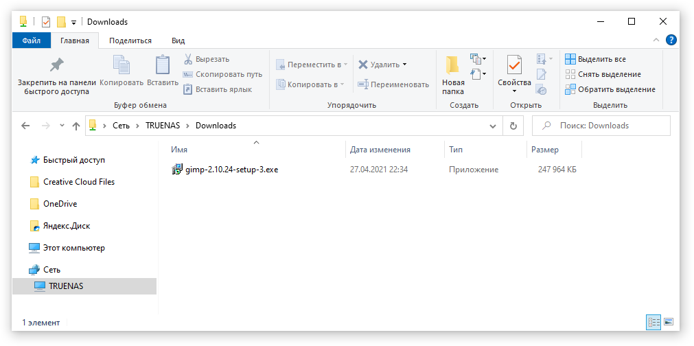Click the 247 964 КБ size cell
This screenshot has height=346, width=694.
(x=557, y=170)
